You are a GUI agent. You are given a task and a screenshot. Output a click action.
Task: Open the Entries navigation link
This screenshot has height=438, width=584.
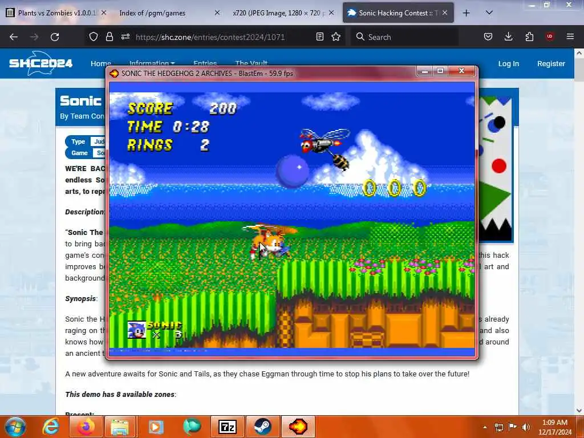205,63
